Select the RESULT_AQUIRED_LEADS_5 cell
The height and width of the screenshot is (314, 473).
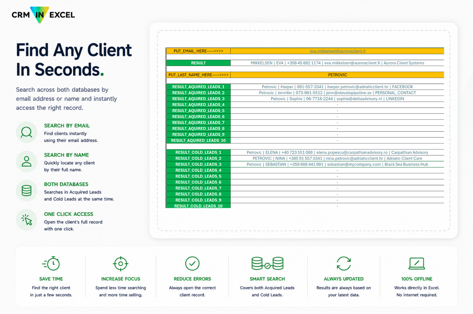tap(198, 111)
